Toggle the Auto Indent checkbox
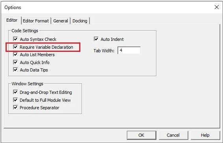 (x=96, y=39)
